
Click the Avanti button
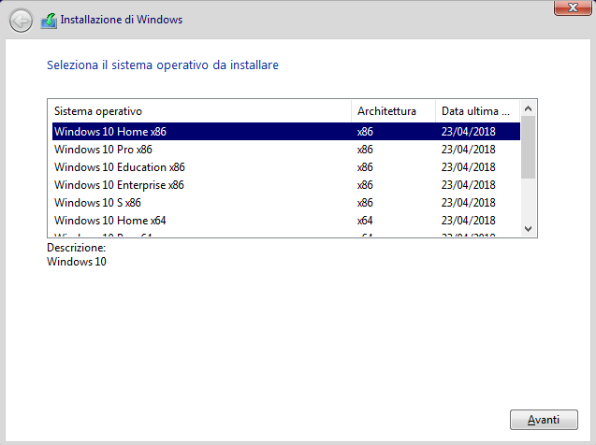(544, 420)
